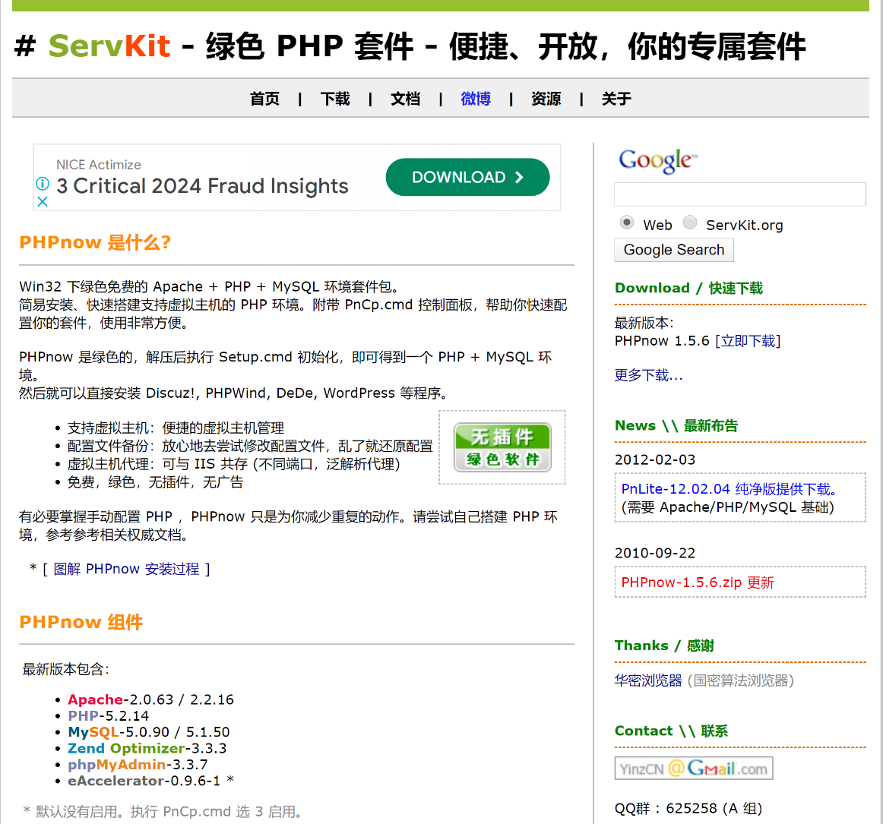883x824 pixels.
Task: Open the PnLite-12.02.04 纯净版提供下载 link
Action: (729, 489)
